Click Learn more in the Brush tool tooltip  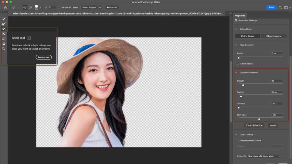tap(44, 57)
